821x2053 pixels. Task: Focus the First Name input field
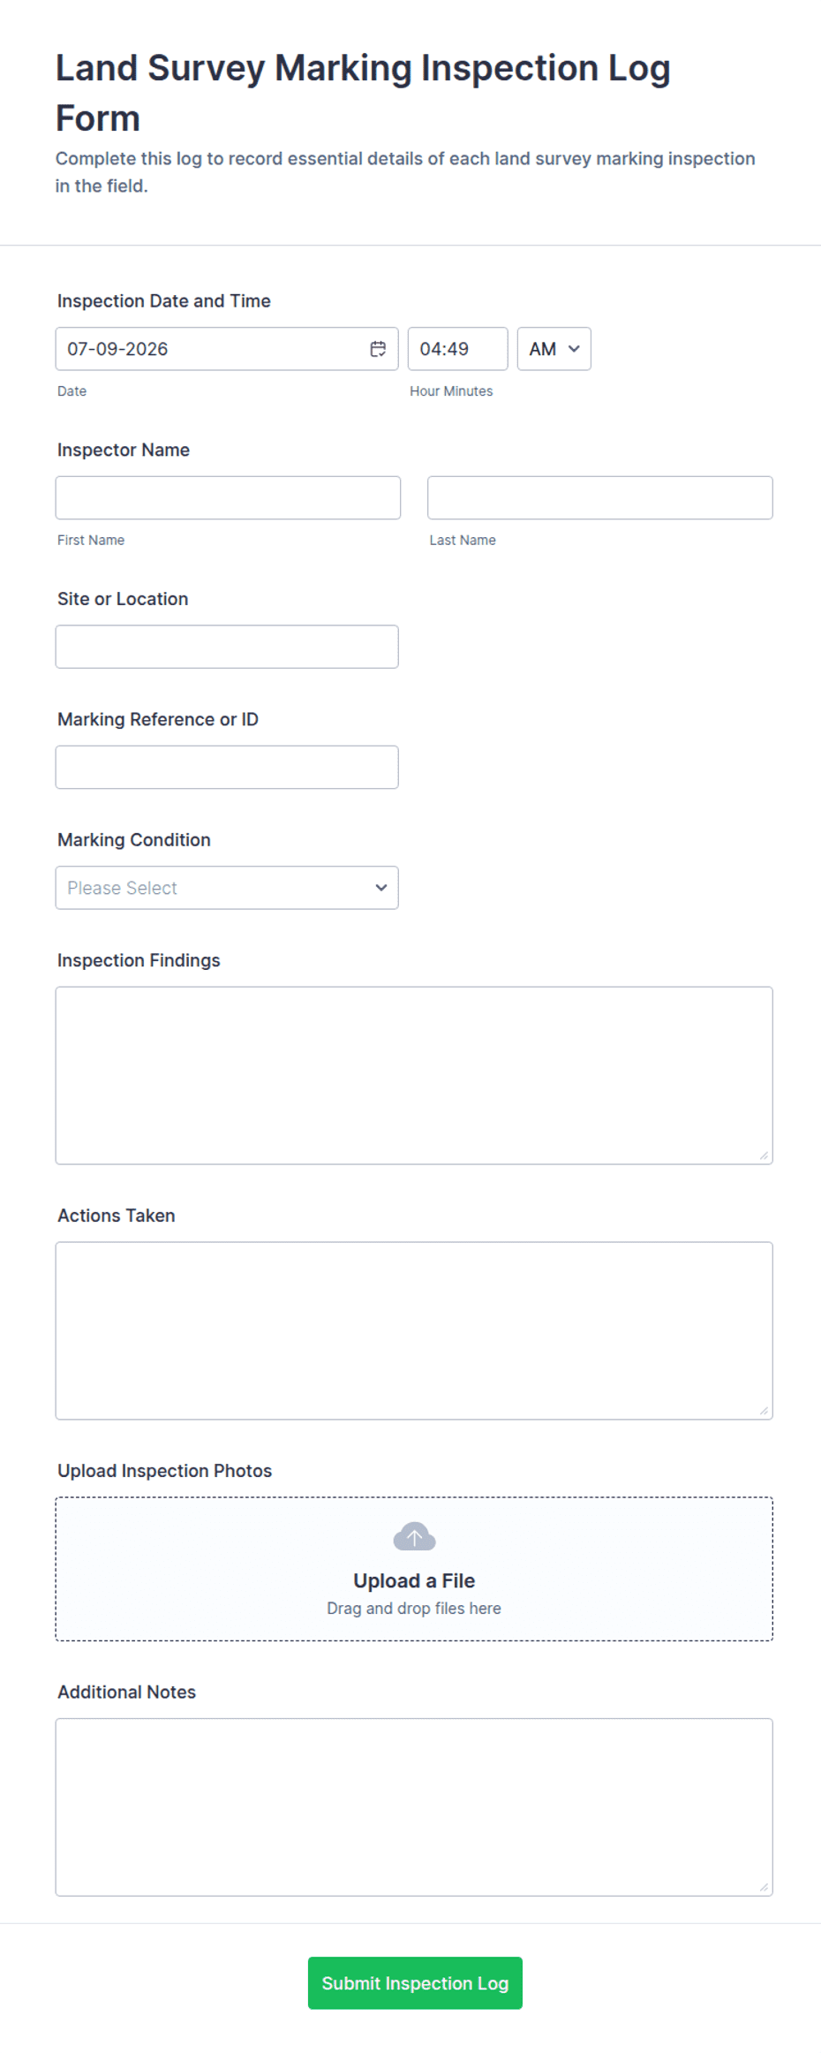pos(228,498)
